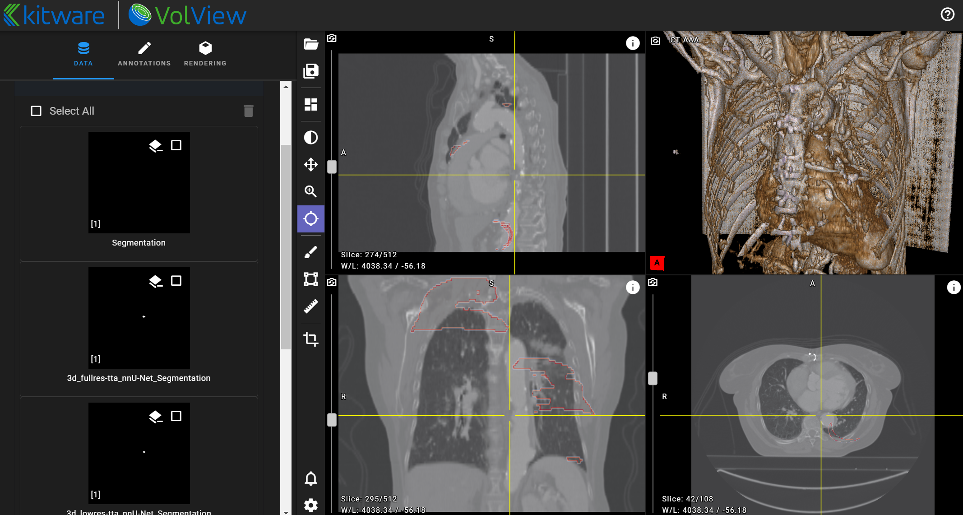Click the open files folder icon
This screenshot has width=963, height=515.
[x=311, y=44]
